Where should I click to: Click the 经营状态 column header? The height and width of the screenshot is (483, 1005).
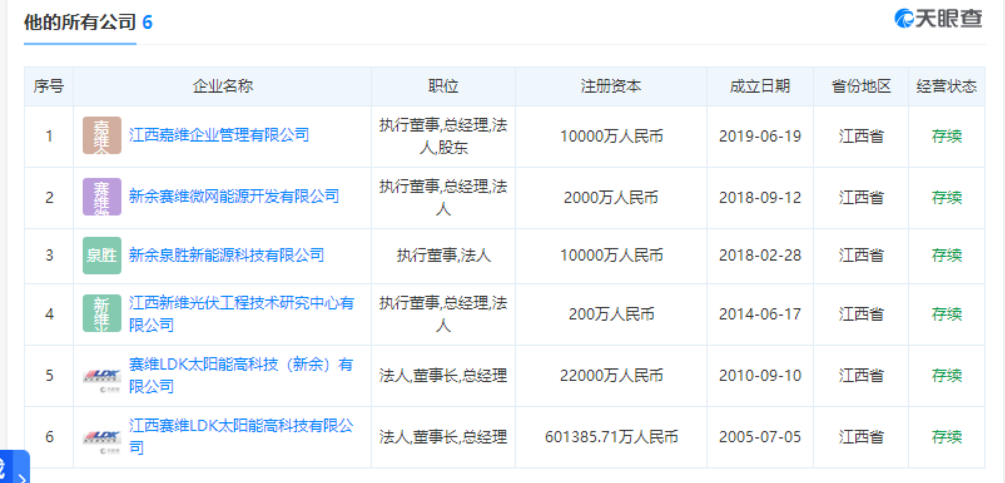[946, 86]
